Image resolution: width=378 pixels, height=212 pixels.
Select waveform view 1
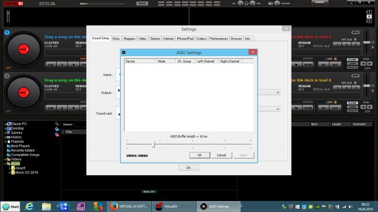click(369, 12)
